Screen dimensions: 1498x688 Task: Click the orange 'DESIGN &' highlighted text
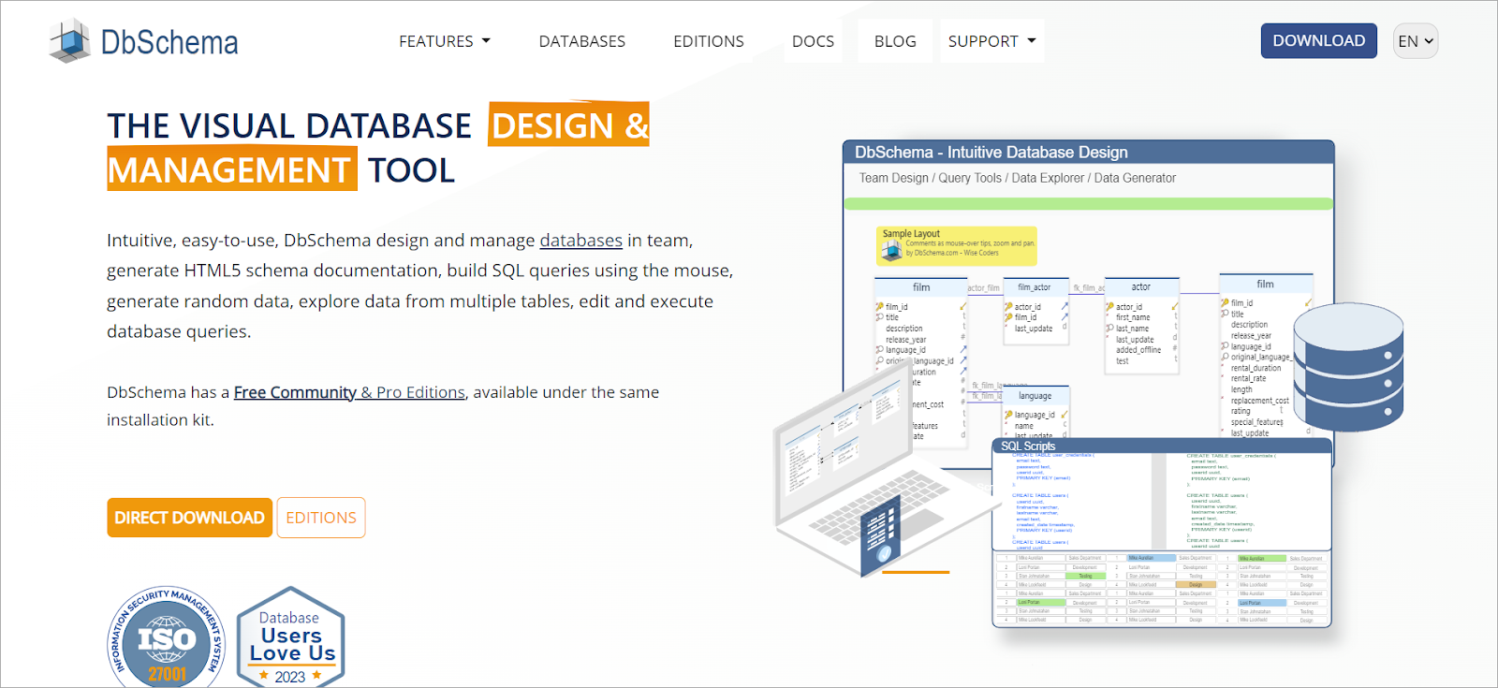(x=569, y=124)
